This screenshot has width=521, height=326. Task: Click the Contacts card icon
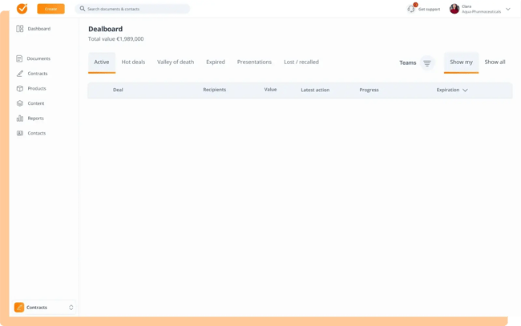[20, 133]
